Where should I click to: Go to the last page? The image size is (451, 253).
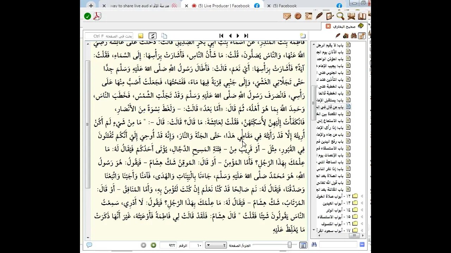246,36
